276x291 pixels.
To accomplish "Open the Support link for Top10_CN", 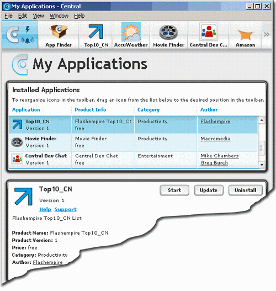I will click(x=66, y=209).
